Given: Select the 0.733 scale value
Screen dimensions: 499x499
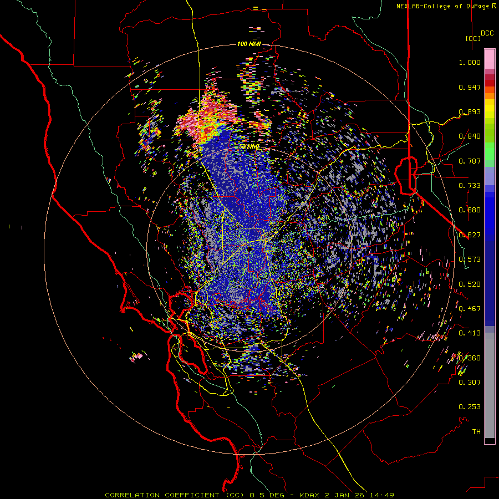Looking at the screenshot, I should click(x=470, y=186).
